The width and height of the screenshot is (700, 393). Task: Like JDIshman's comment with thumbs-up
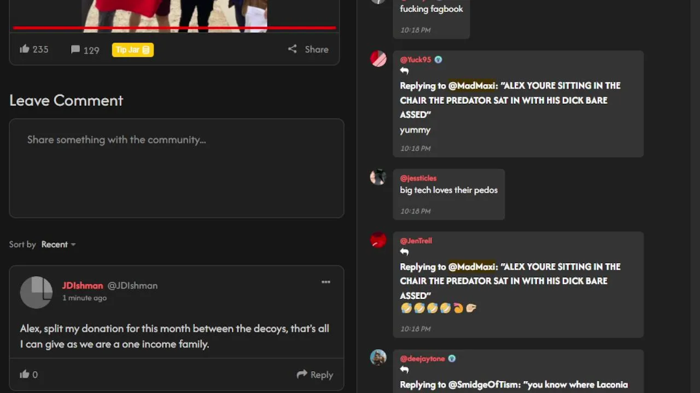[x=29, y=374]
